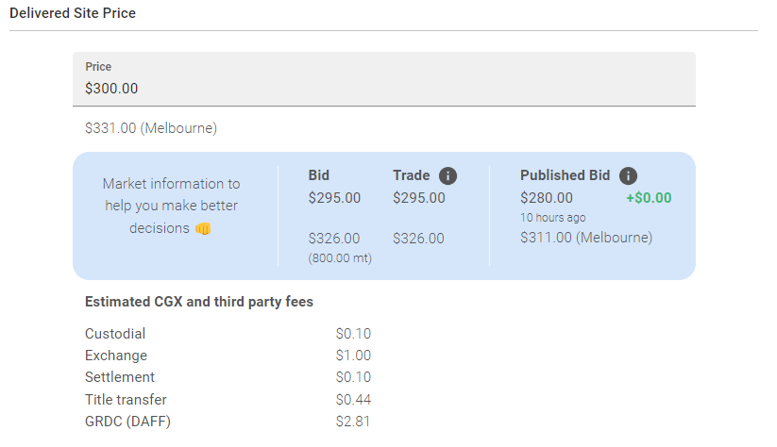Click into the Price input field
Viewport: 777px width, 447px height.
click(383, 89)
